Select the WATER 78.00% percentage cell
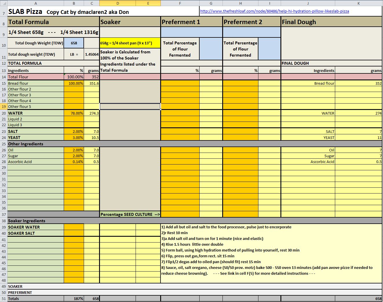 tap(74, 113)
